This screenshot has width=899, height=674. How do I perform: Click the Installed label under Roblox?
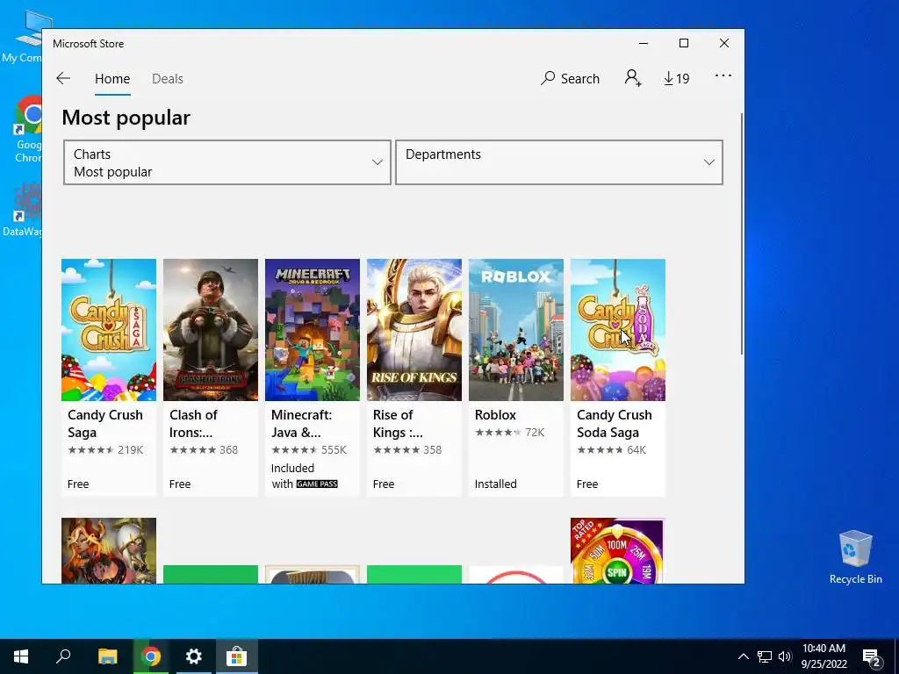pyautogui.click(x=495, y=484)
